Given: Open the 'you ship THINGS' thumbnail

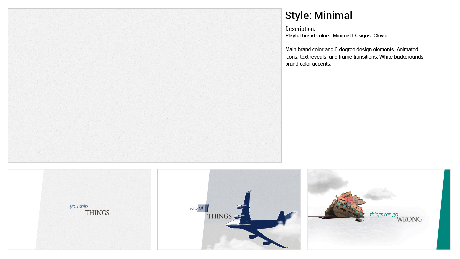Looking at the screenshot, I should 80,209.
